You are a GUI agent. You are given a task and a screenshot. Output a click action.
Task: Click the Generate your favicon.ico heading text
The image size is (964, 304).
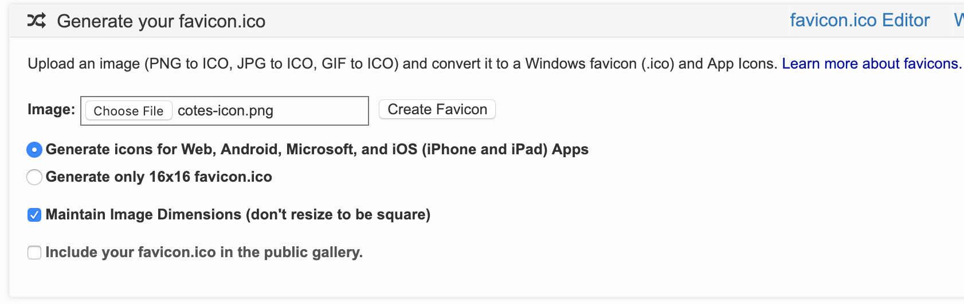pyautogui.click(x=161, y=22)
